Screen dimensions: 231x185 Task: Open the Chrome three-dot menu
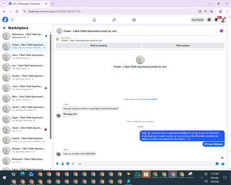pyautogui.click(x=227, y=11)
